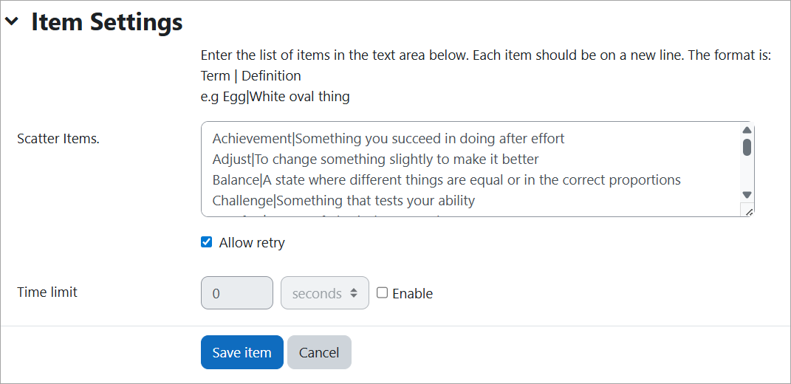Collapse the Item Settings section chevron

(11, 22)
